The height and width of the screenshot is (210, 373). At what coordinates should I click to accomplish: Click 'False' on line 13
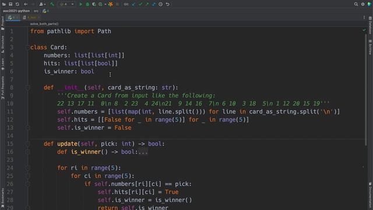pyautogui.click(x=123, y=128)
